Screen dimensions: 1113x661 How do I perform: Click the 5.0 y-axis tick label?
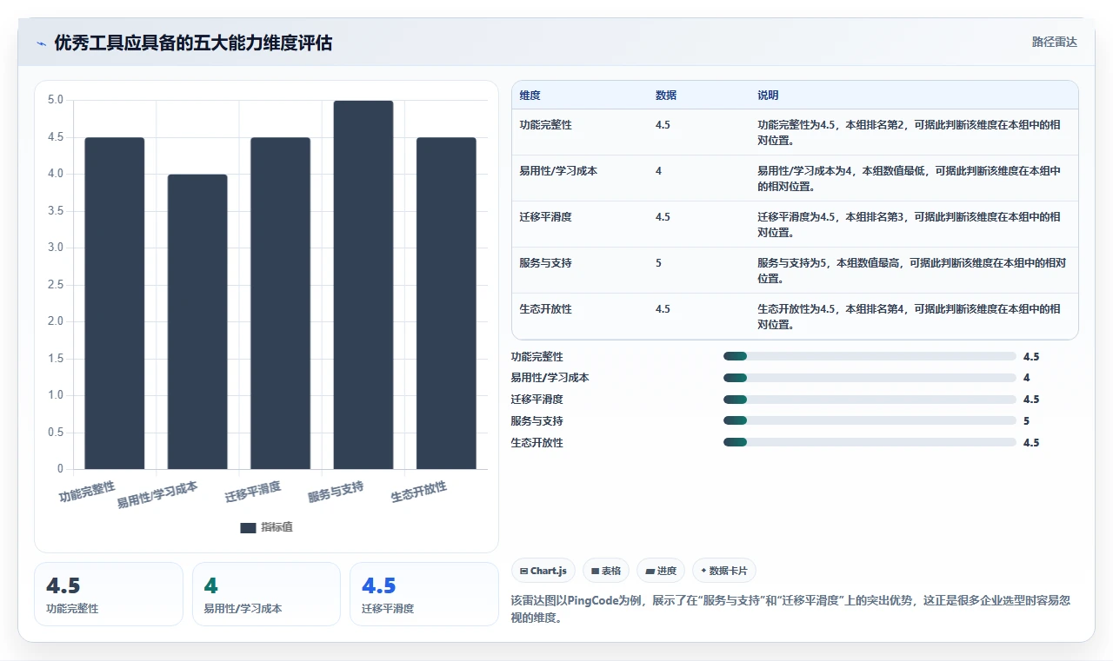pyautogui.click(x=55, y=100)
